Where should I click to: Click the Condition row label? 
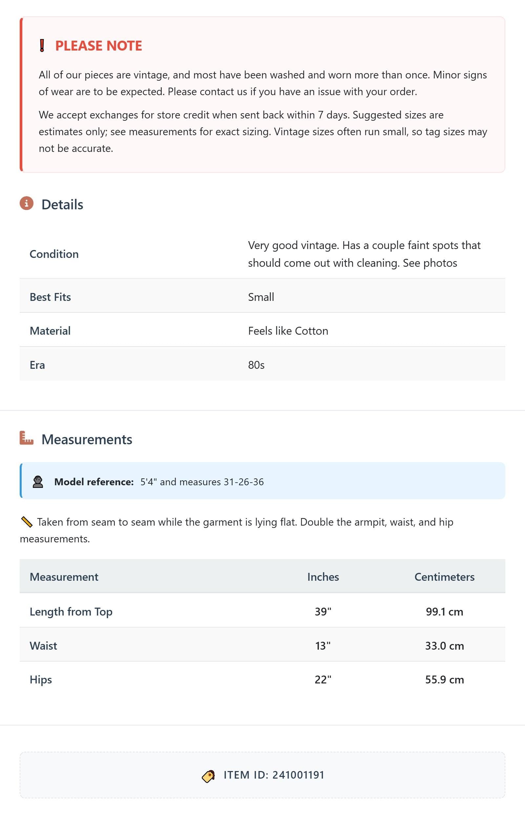coord(54,254)
